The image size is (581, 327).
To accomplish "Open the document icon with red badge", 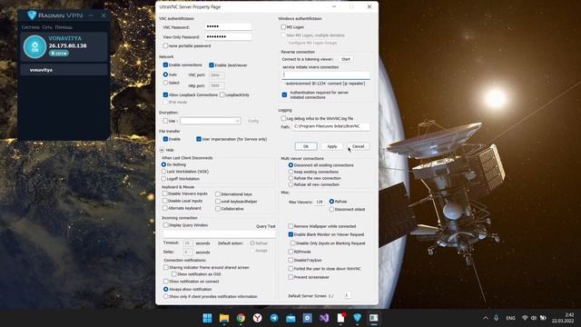I will 341,318.
